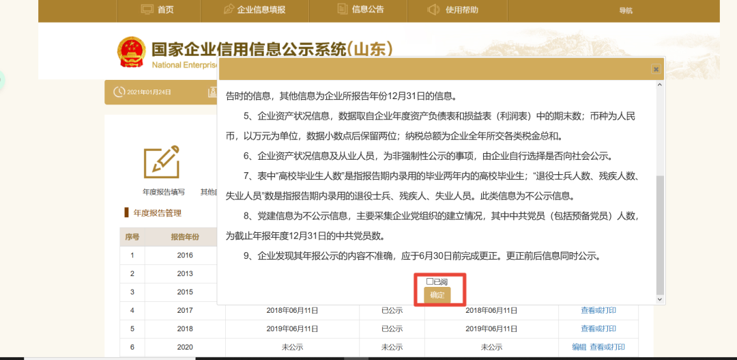Click the clock icon beside the date
Screen dimensions: 737x360
pyautogui.click(x=119, y=92)
